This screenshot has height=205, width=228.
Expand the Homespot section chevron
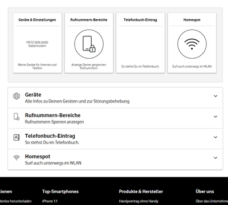click(215, 158)
